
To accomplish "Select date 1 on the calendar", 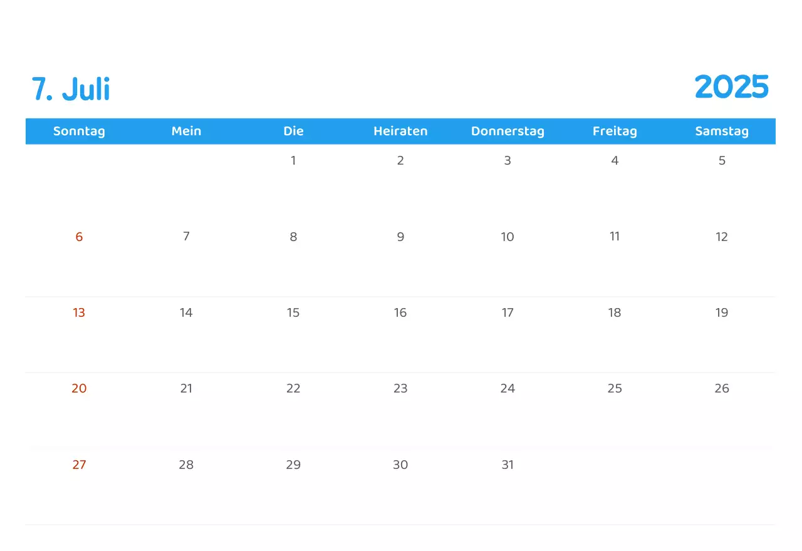I will point(293,160).
